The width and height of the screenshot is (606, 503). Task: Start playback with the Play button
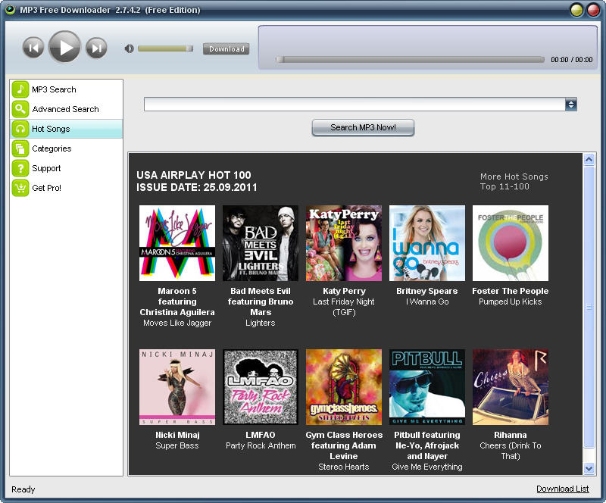(64, 47)
